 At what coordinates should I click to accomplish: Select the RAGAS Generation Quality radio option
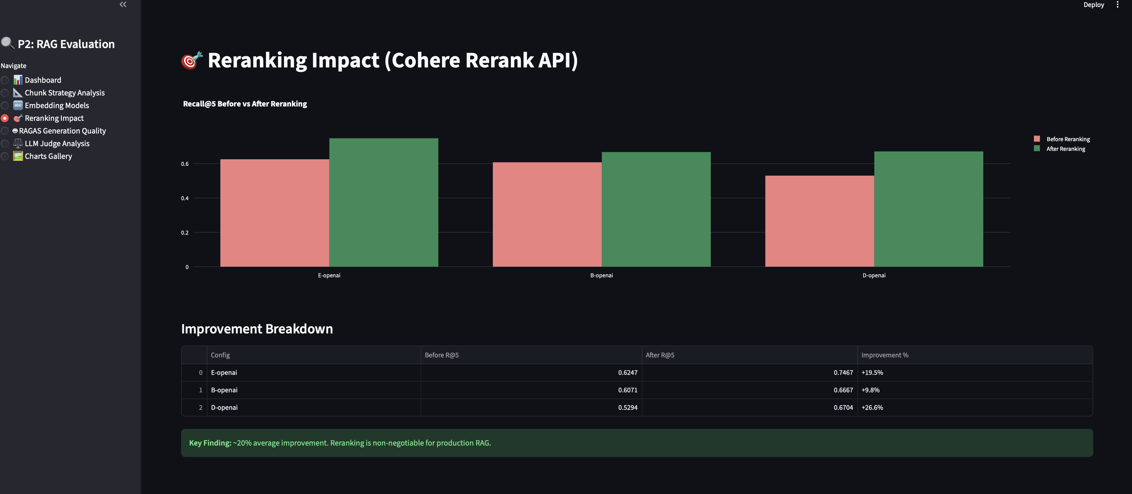click(5, 131)
